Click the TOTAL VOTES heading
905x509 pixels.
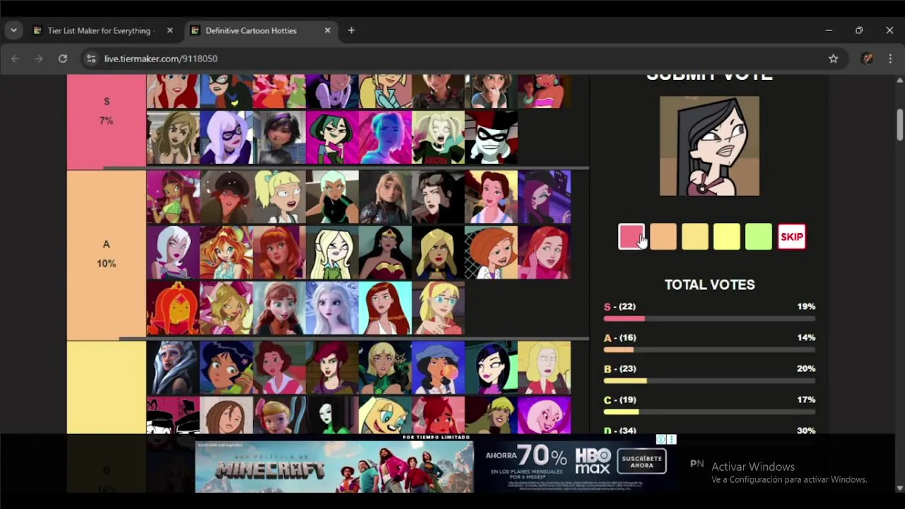[709, 284]
